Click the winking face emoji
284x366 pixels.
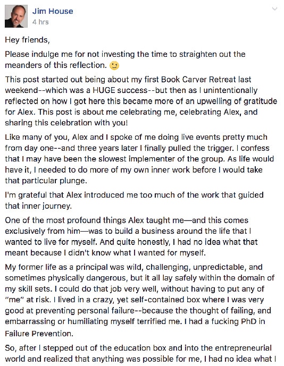click(114, 65)
